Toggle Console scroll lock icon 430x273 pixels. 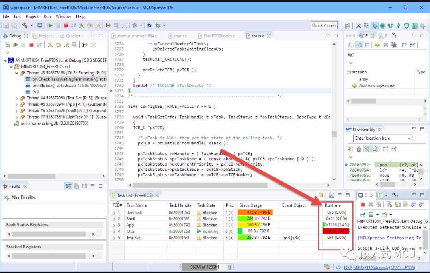click(x=398, y=204)
